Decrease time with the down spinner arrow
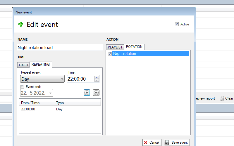This screenshot has width=234, height=146. [x=97, y=80]
